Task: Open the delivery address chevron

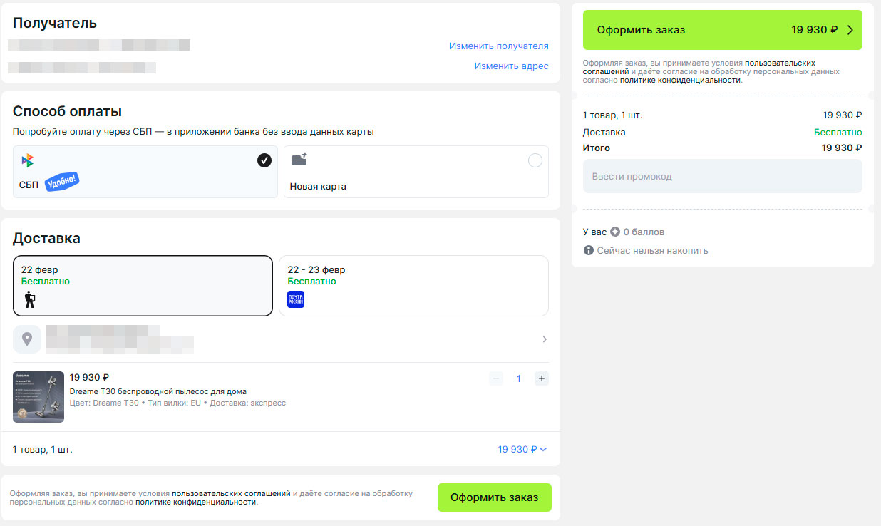Action: tap(545, 339)
